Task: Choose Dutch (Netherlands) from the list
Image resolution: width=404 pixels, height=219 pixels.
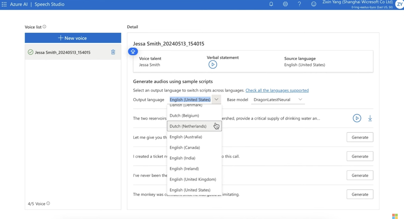Action: coord(194,126)
